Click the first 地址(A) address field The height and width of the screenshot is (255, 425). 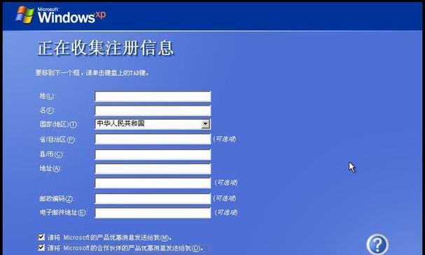click(x=153, y=169)
